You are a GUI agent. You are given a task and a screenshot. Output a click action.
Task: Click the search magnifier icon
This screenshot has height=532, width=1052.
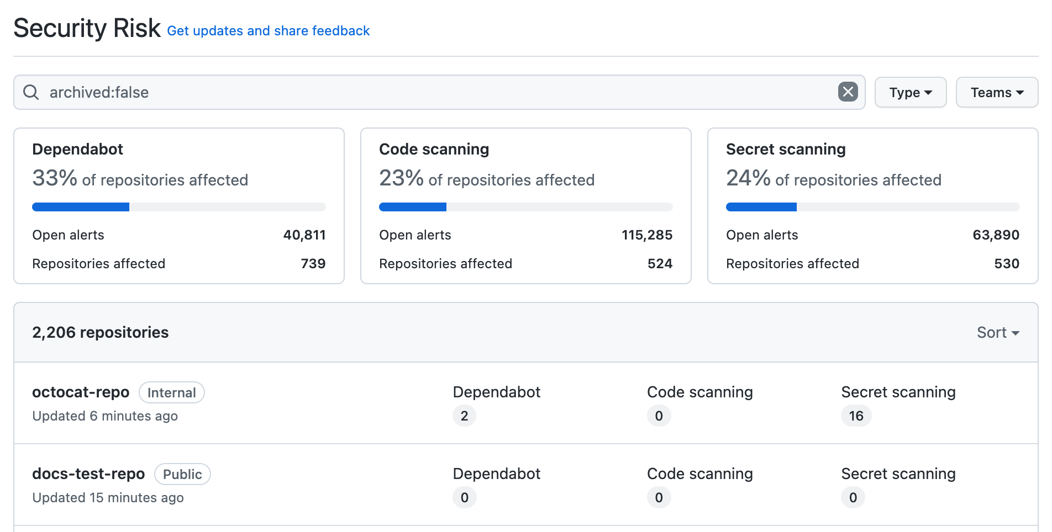pos(31,92)
